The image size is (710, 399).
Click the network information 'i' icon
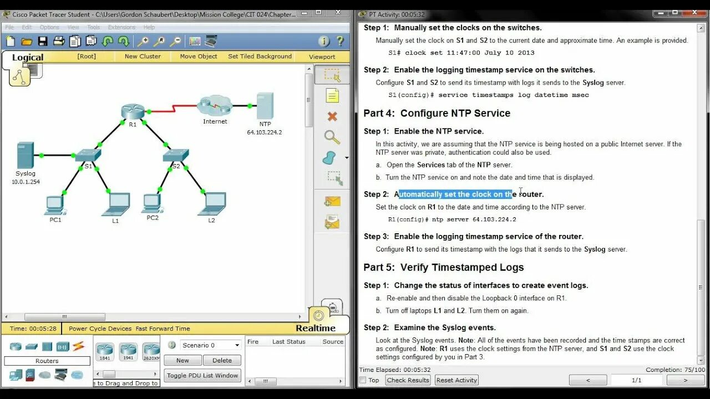point(324,41)
